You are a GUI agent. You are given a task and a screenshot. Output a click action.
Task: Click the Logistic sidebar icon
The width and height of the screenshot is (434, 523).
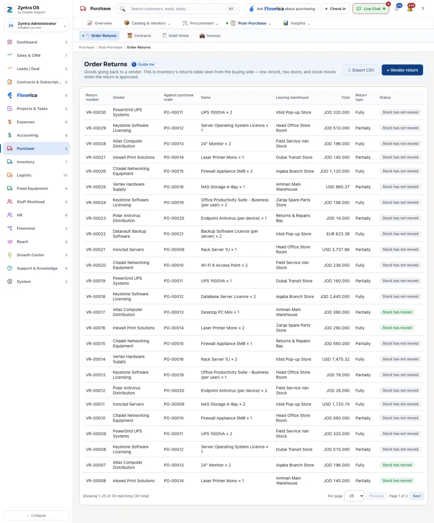coord(9,175)
